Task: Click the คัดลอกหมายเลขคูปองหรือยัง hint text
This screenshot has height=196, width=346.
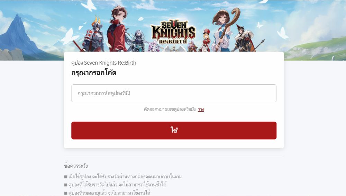Action: click(x=170, y=109)
